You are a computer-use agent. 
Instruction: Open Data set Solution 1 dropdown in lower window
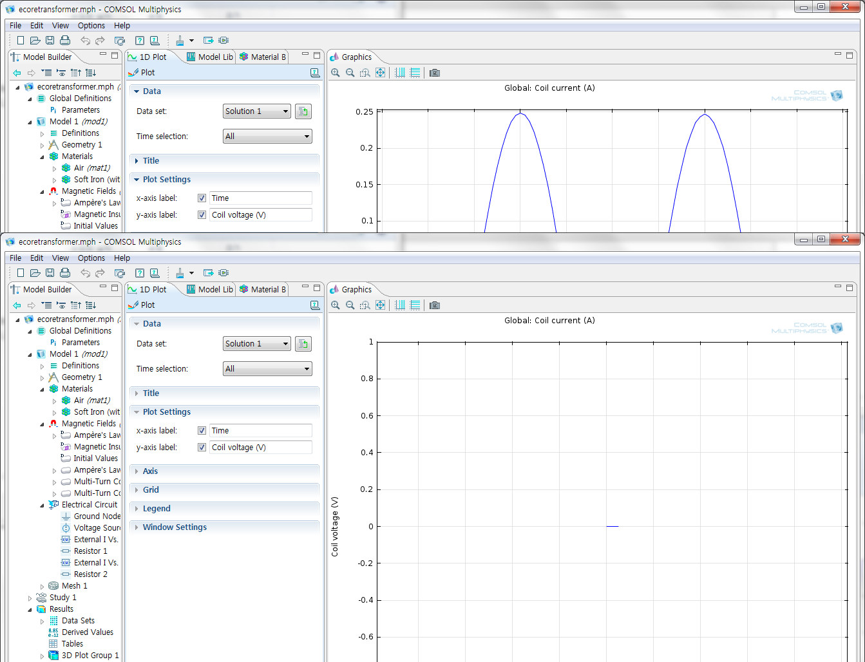[257, 344]
